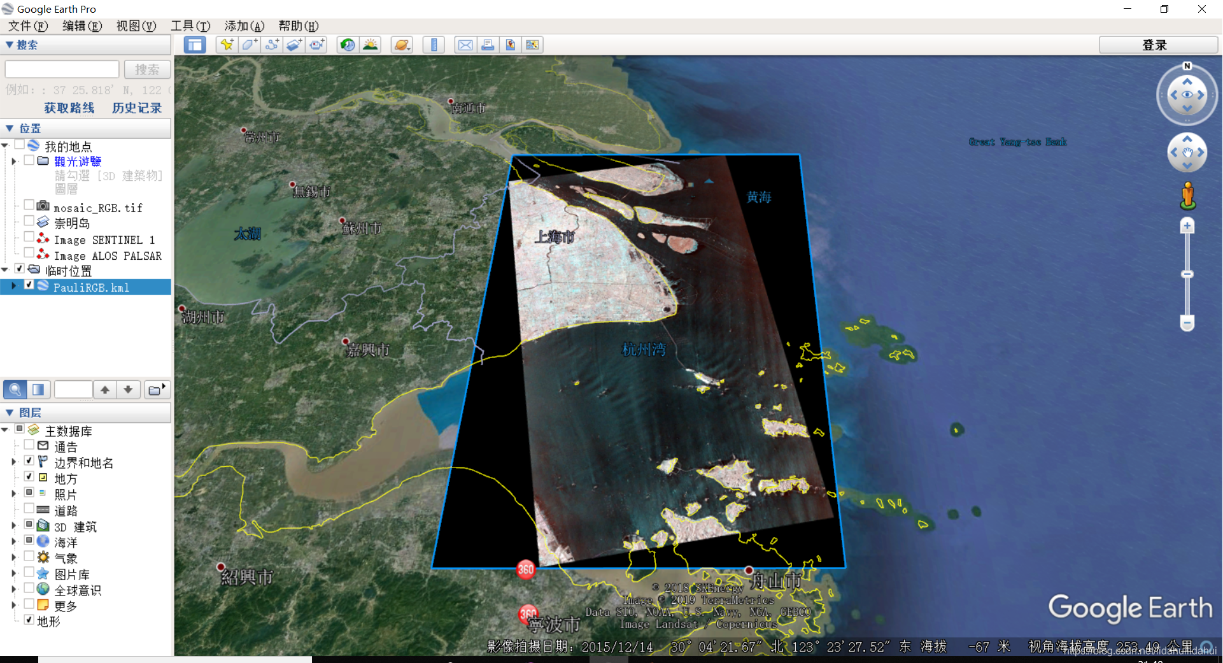Click the look joystick eye center
Viewport: 1223px width, 663px height.
pos(1187,95)
